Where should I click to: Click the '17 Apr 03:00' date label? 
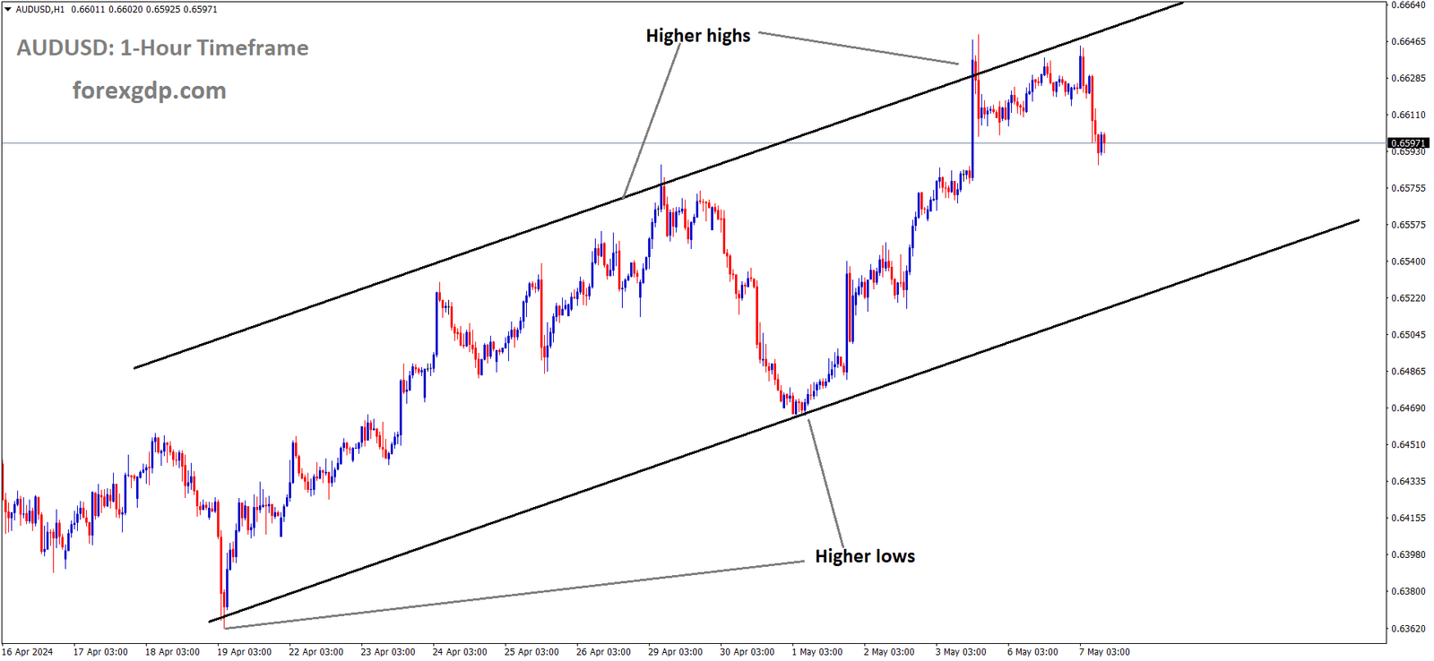[100, 652]
